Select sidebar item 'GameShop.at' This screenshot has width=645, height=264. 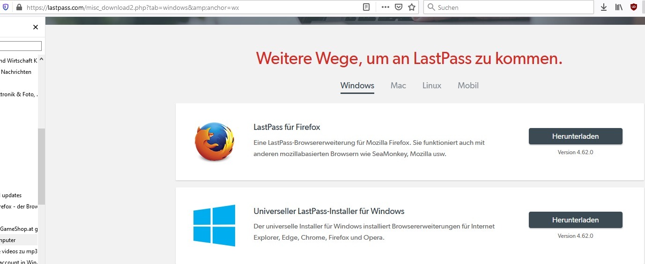(x=19, y=229)
